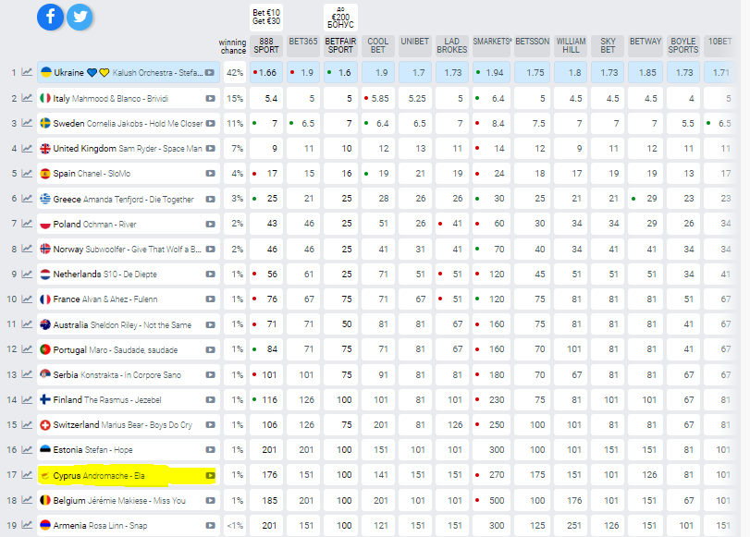Click Italy's 5.85 odds at Cool Bet
This screenshot has width=750, height=537.
tap(378, 99)
